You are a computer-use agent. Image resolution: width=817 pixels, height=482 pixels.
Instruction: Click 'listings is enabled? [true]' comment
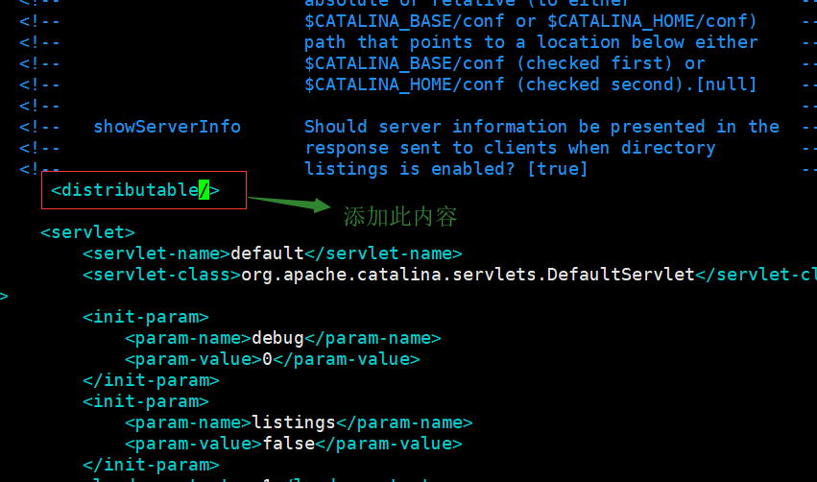[446, 169]
